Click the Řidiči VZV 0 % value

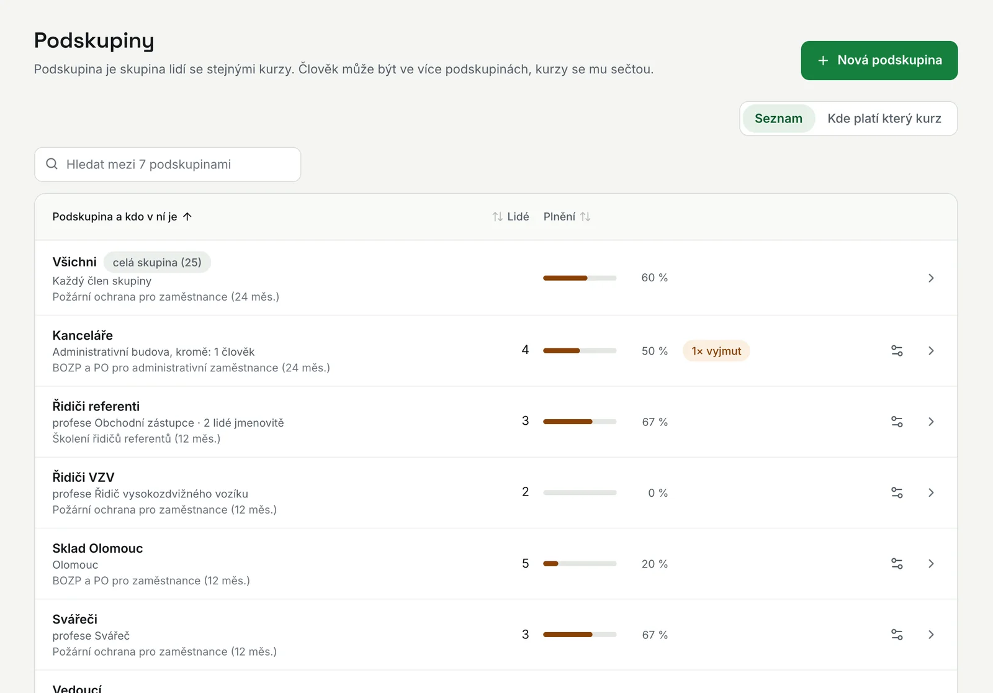point(658,493)
